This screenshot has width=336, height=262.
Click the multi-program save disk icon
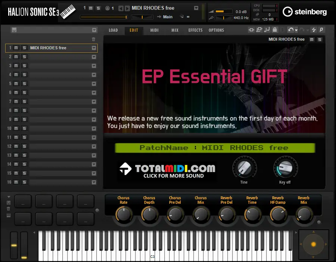[14, 30]
